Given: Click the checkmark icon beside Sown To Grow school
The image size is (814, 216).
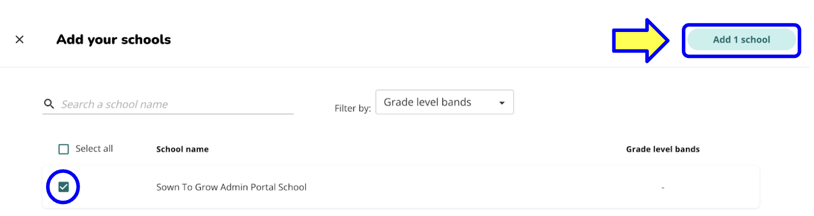Looking at the screenshot, I should 64,187.
